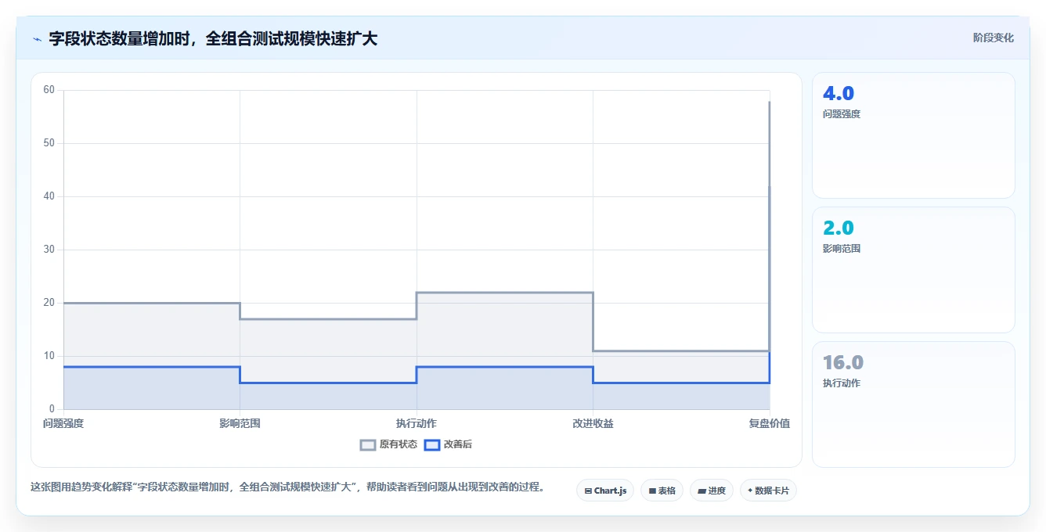
Task: Click the 阶段变化 label in header
Action: (993, 38)
